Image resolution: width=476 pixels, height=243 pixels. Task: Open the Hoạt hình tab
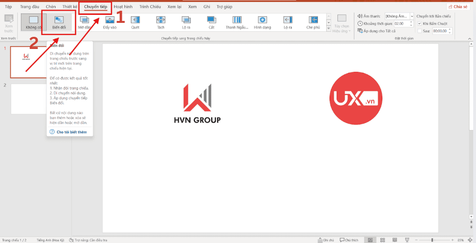tap(124, 7)
